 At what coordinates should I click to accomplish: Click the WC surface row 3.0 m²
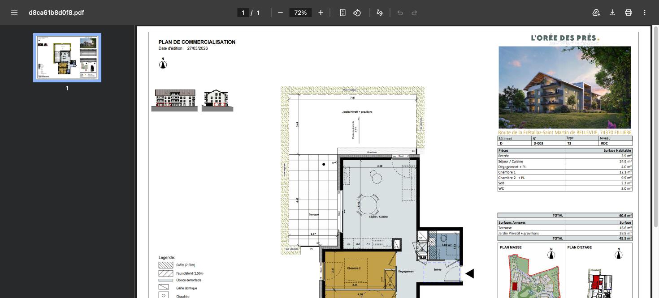(565, 188)
